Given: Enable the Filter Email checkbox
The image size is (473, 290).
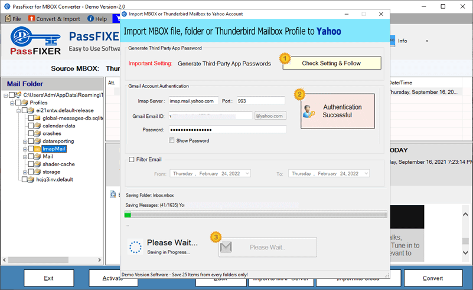Looking at the screenshot, I should click(x=132, y=160).
